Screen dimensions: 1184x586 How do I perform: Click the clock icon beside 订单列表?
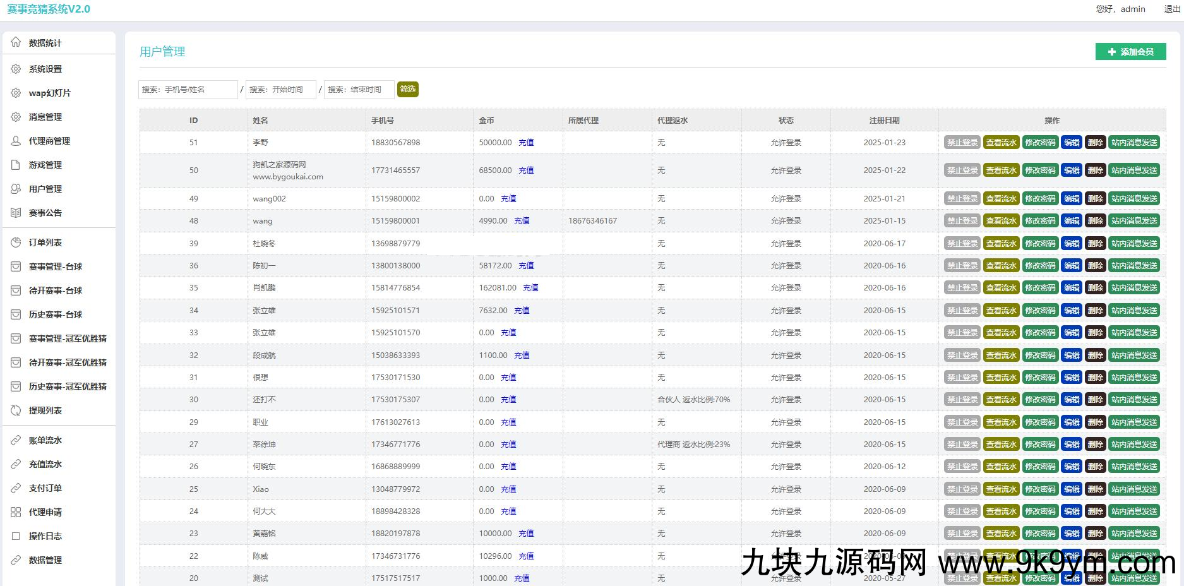[16, 242]
